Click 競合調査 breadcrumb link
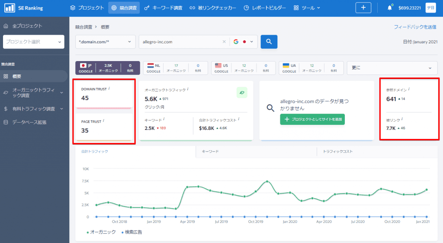 click(83, 27)
